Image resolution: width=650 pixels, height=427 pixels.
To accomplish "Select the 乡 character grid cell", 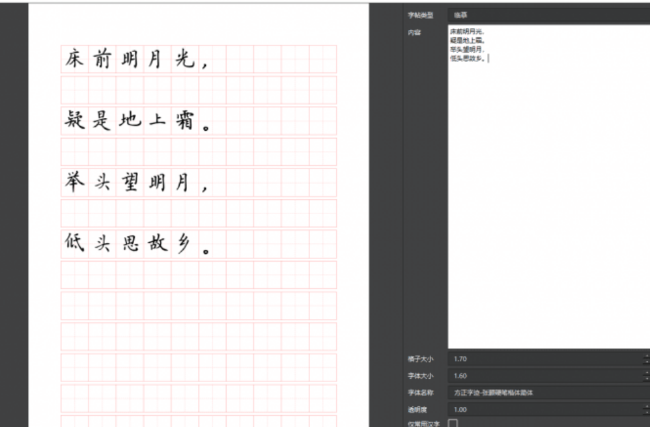I will (x=184, y=244).
